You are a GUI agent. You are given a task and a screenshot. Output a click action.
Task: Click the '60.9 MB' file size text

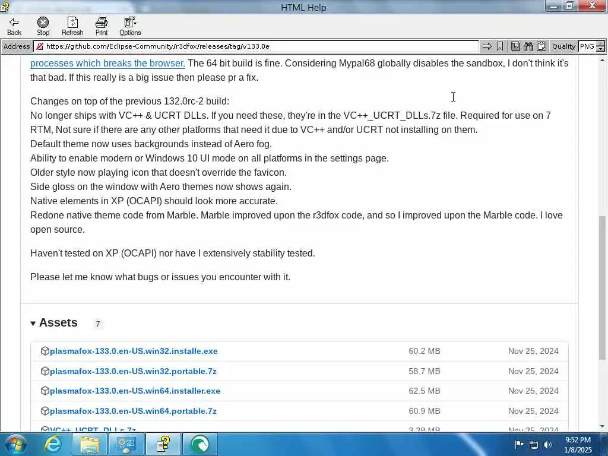tap(424, 411)
